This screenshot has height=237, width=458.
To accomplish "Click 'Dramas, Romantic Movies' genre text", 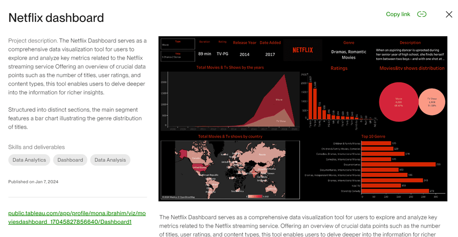I will click(x=348, y=54).
